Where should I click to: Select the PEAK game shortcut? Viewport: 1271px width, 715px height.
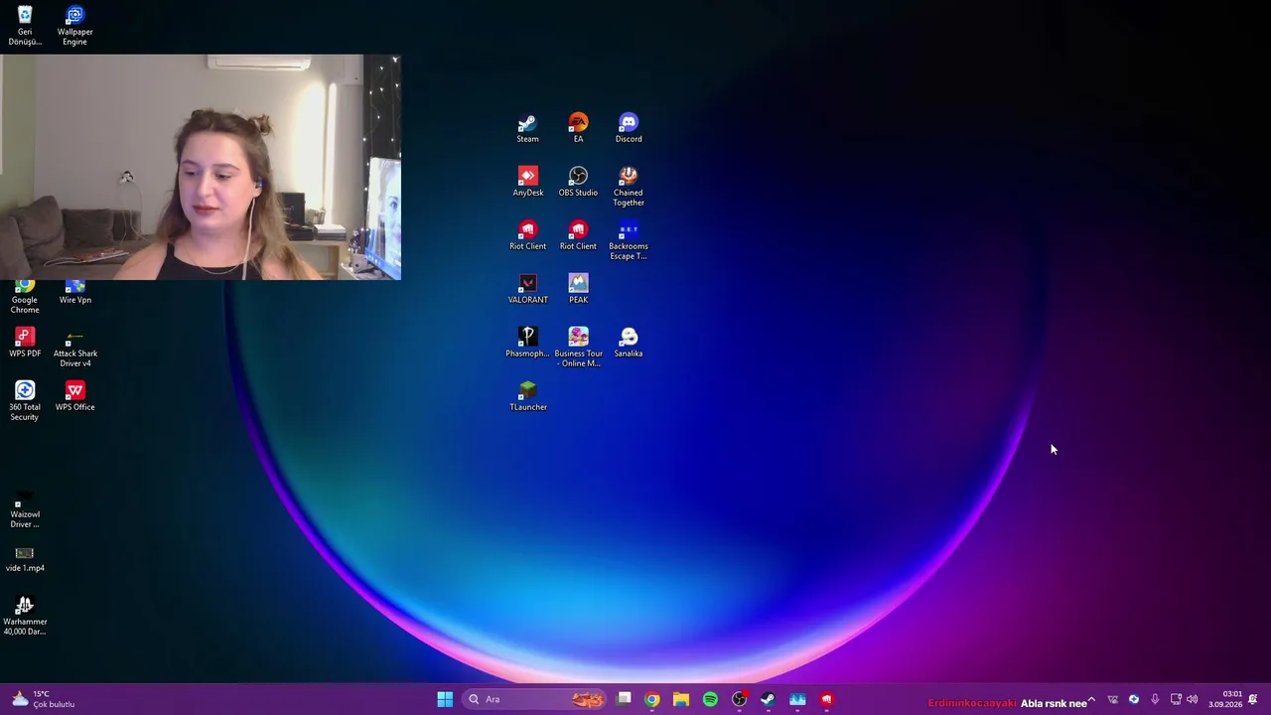pos(578,290)
